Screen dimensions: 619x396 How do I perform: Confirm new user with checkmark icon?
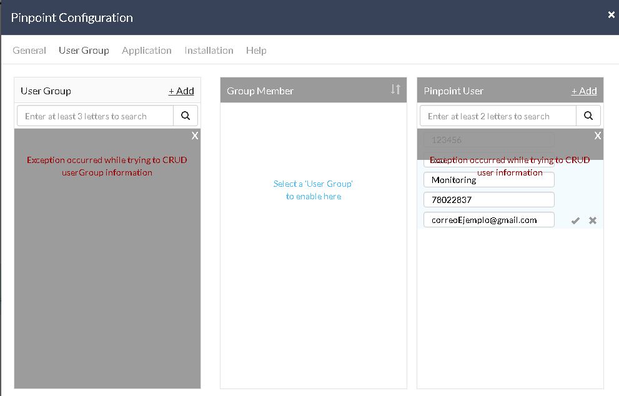(x=575, y=220)
